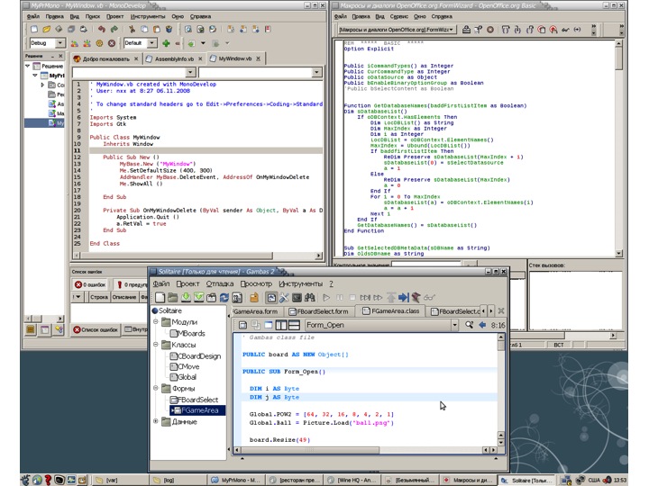649x486 pixels.
Task: Collapse the Классы folder in Gambas tree
Action: (x=156, y=344)
